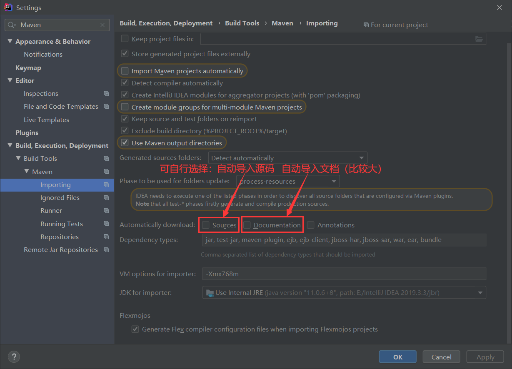Click the Build Tools breadcrumb link
Image resolution: width=512 pixels, height=369 pixels.
point(242,23)
